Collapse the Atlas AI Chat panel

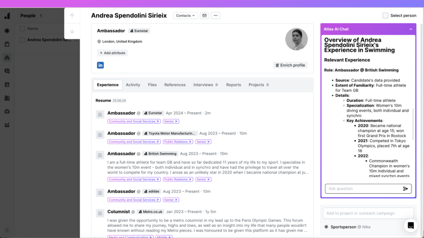point(411,29)
